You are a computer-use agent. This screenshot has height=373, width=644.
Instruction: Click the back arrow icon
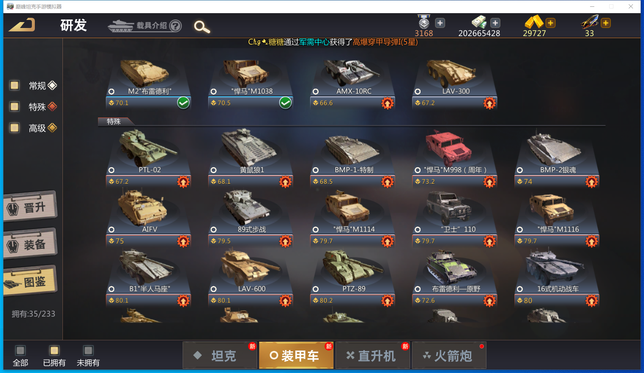tap(22, 25)
